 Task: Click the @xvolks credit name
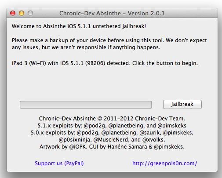pyautogui.click(x=154, y=140)
